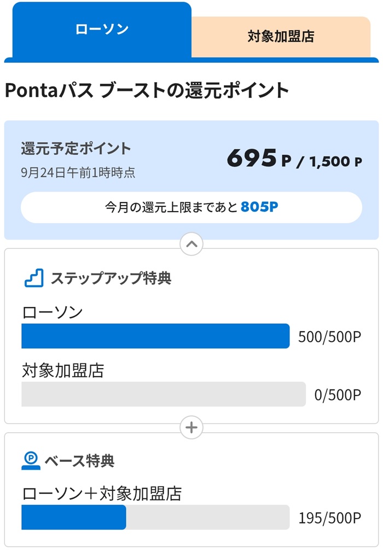The width and height of the screenshot is (383, 552).
Task: Collapse details with the chevron-up button
Action: click(x=191, y=244)
